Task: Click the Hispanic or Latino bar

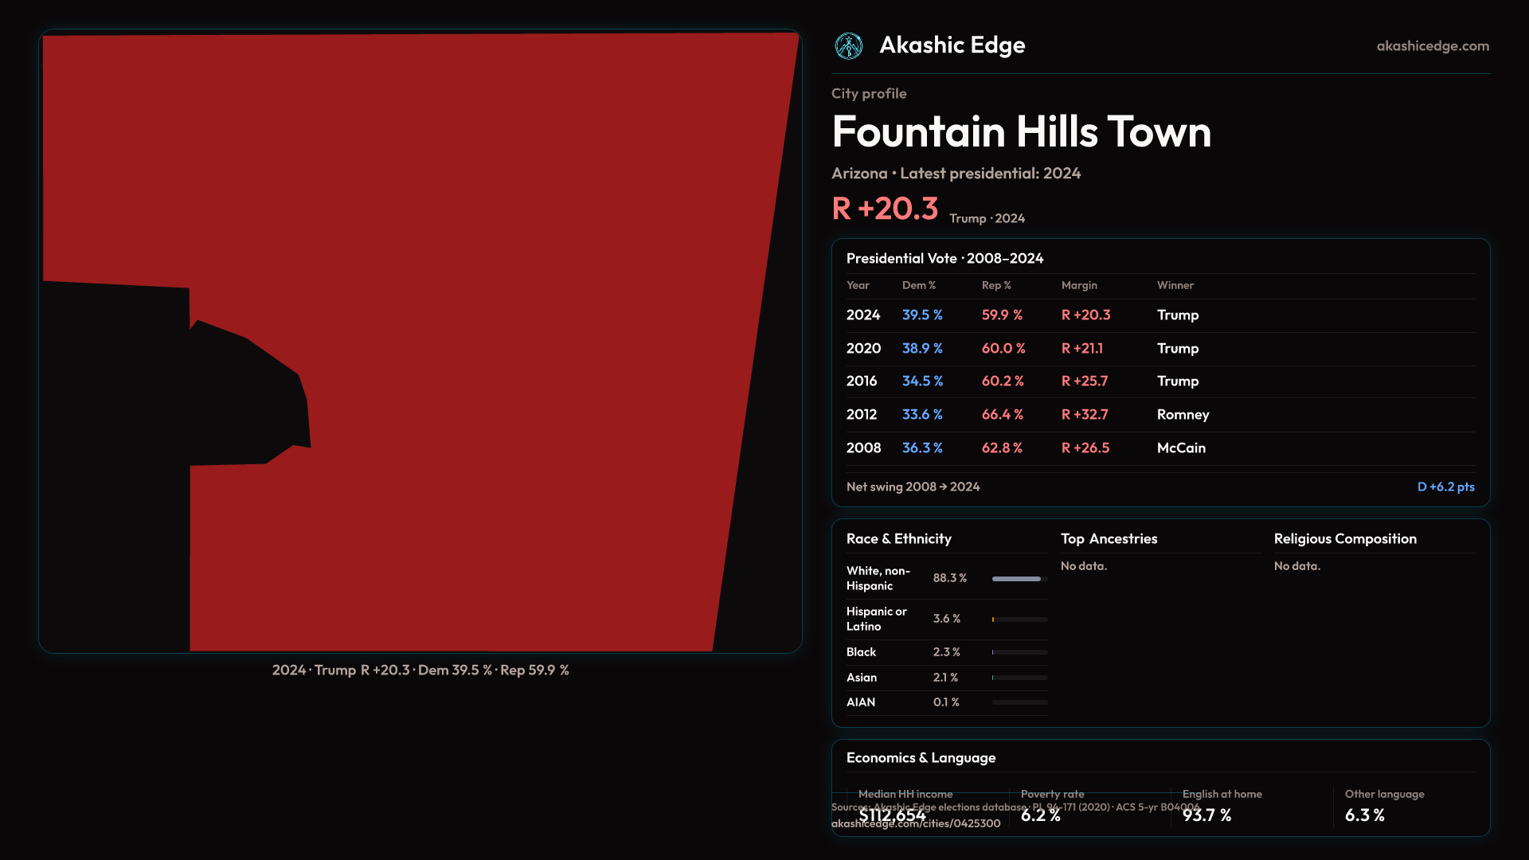Action: tap(1019, 620)
